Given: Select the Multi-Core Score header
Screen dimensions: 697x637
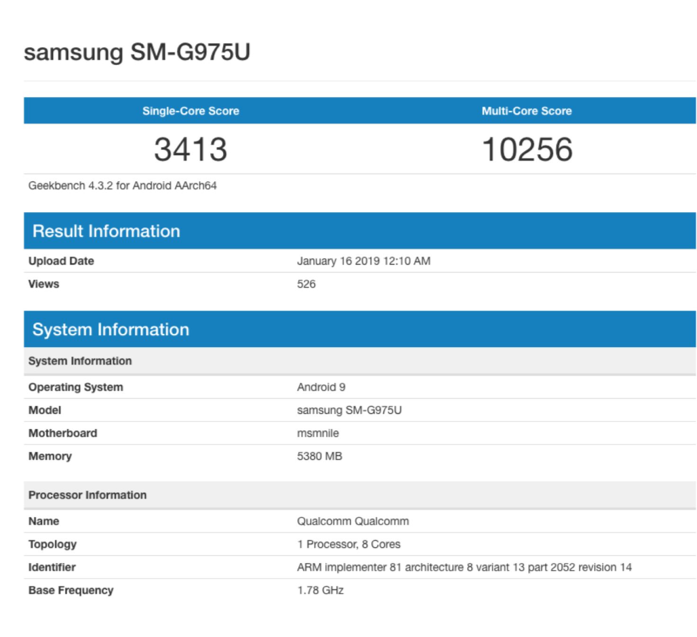Looking at the screenshot, I should (x=527, y=111).
